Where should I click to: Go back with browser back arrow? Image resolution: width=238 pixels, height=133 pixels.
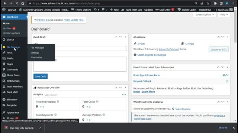[5, 3]
